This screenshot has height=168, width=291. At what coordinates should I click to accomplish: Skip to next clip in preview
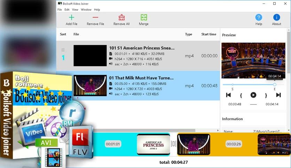[278, 95]
